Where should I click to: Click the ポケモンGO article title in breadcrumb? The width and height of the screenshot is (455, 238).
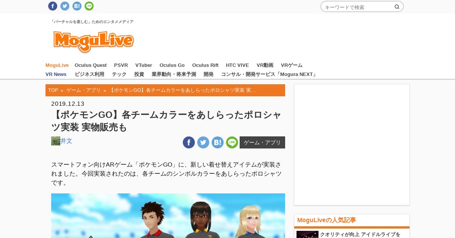[182, 90]
